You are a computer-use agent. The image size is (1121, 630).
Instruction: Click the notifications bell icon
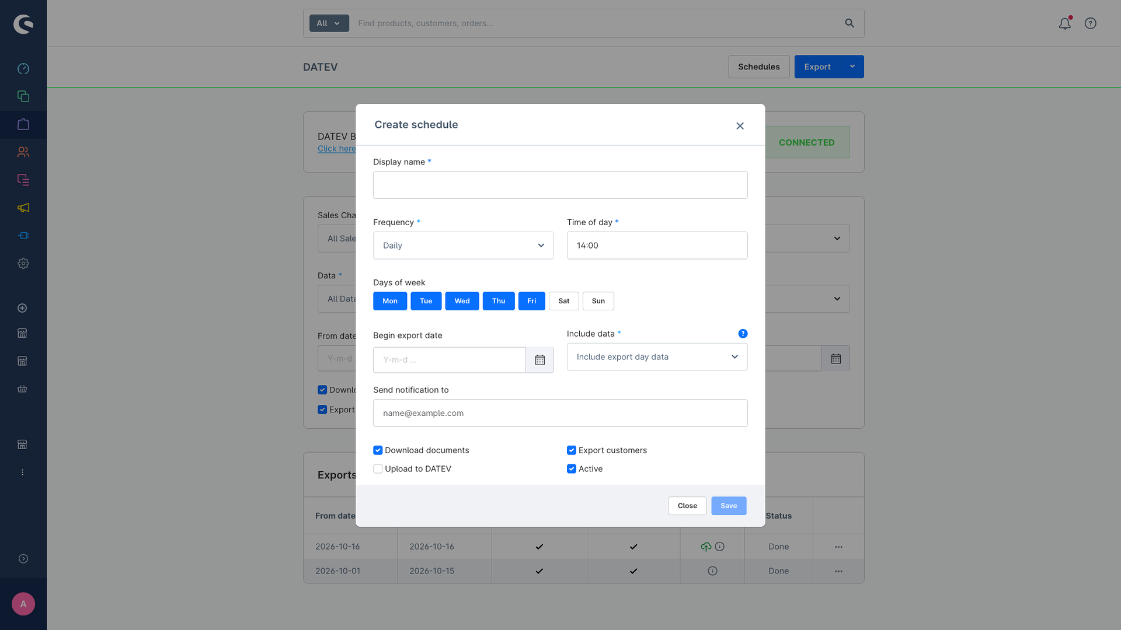[1065, 23]
